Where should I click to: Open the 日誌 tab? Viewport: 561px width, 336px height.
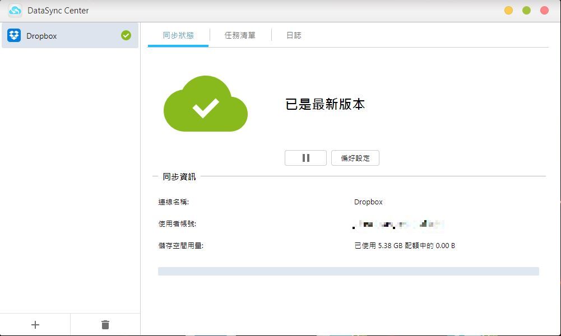tap(294, 35)
